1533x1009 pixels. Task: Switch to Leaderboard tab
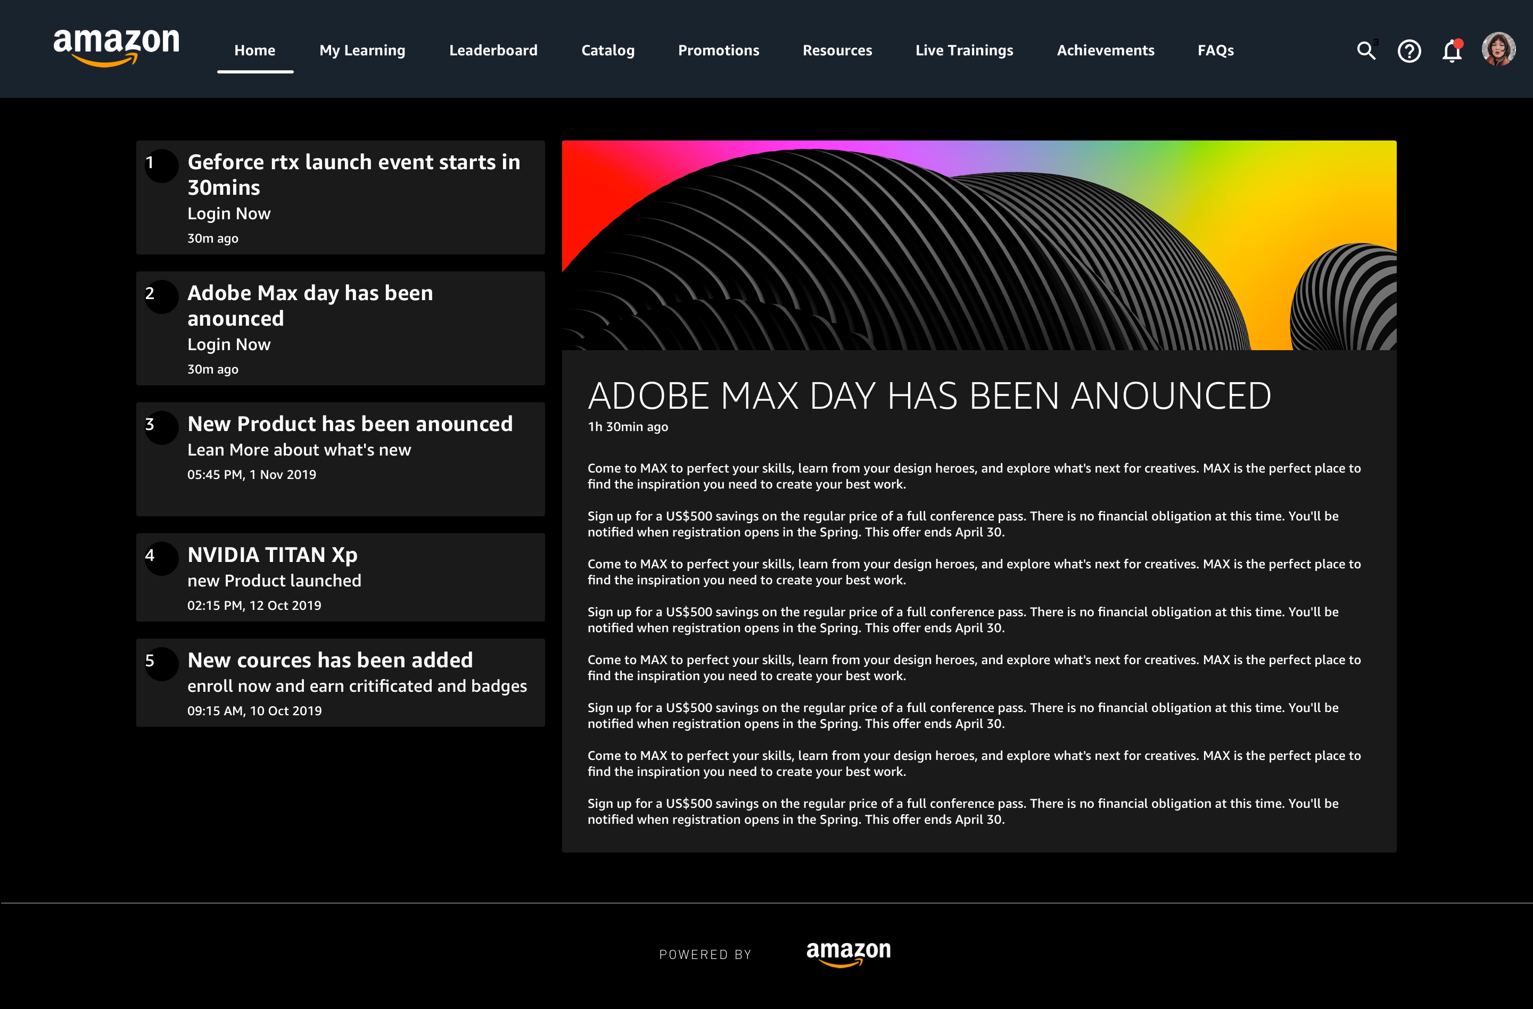[493, 50]
